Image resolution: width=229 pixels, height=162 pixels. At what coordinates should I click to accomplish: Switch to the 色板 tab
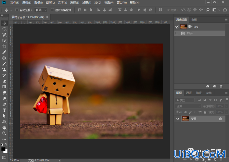(194, 19)
